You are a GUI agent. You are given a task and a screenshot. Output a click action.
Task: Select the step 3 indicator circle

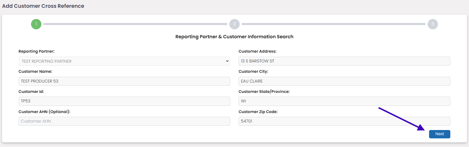[433, 24]
